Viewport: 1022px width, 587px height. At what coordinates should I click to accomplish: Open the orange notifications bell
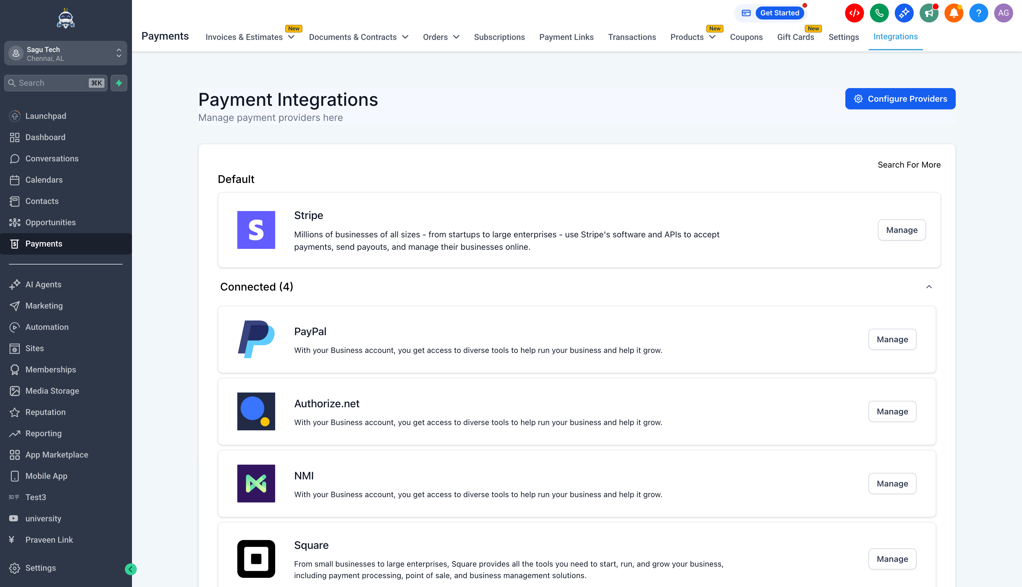tap(954, 13)
